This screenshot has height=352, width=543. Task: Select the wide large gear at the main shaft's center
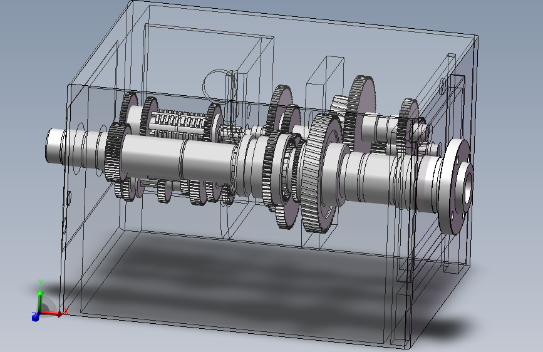[x=320, y=173]
